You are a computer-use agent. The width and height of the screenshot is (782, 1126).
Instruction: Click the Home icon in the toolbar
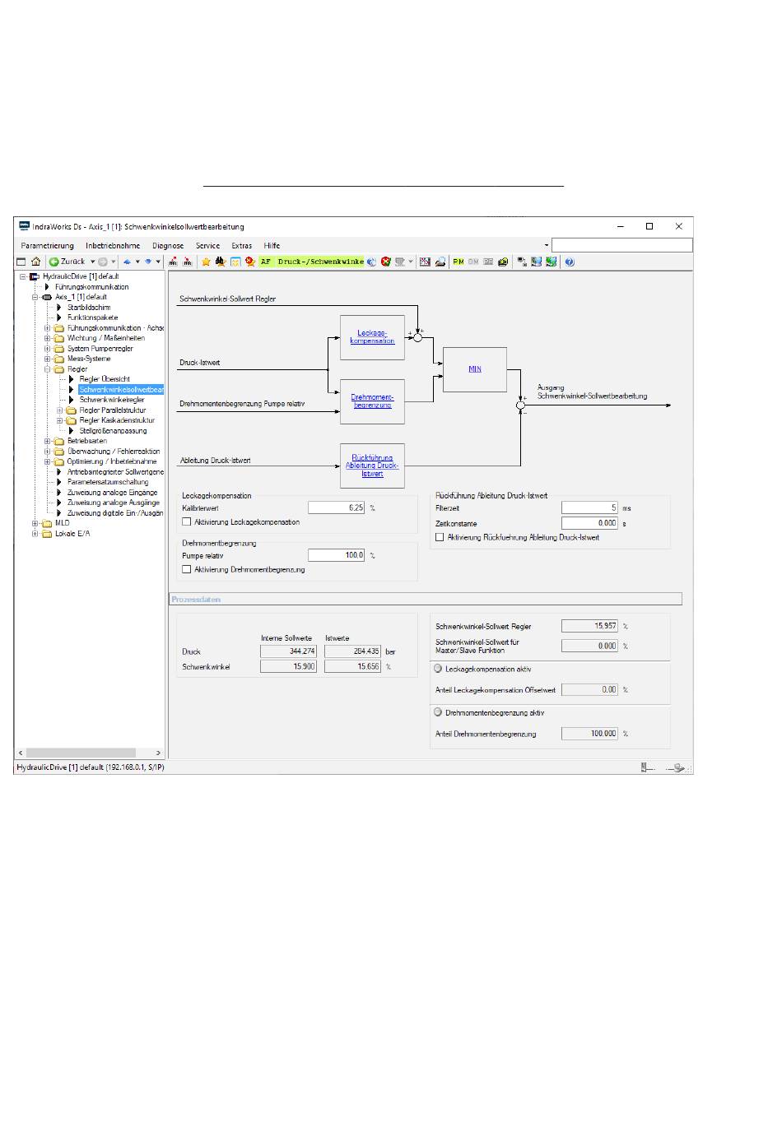[x=35, y=262]
